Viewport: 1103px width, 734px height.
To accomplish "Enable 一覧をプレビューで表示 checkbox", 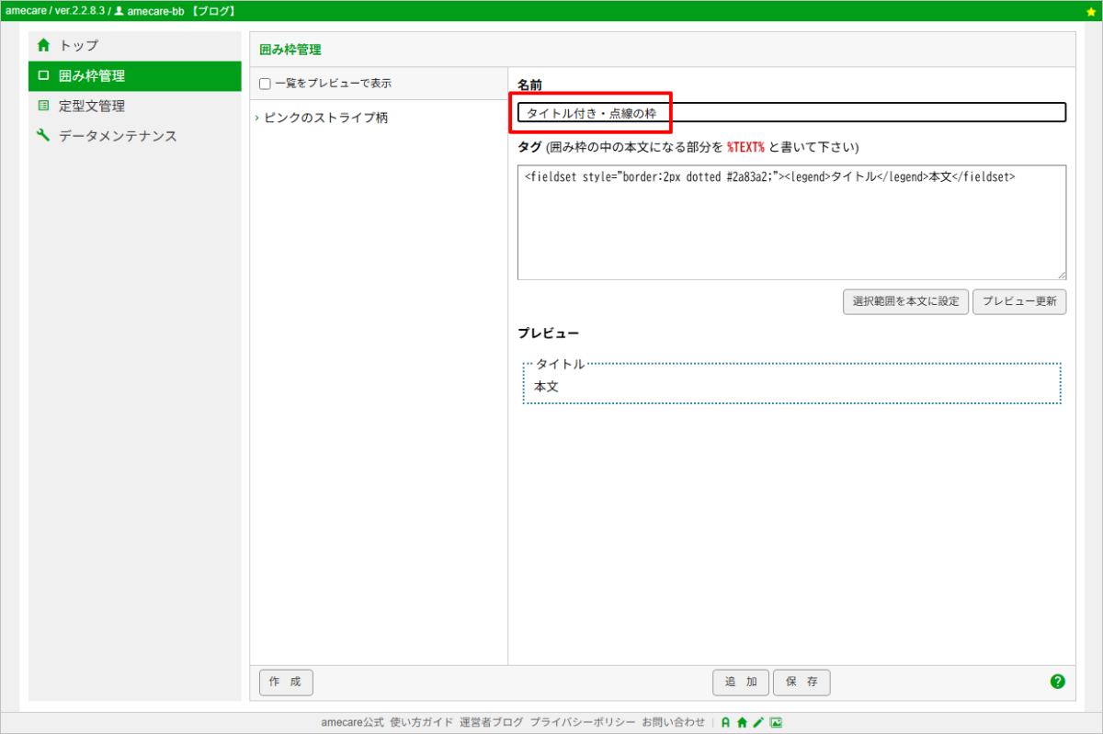I will [265, 84].
